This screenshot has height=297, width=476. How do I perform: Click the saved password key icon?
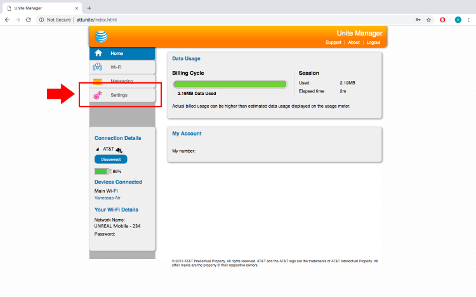tap(418, 20)
